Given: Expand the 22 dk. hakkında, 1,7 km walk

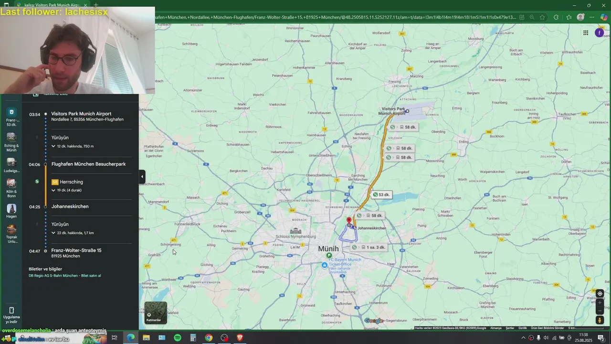Looking at the screenshot, I should 73,233.
